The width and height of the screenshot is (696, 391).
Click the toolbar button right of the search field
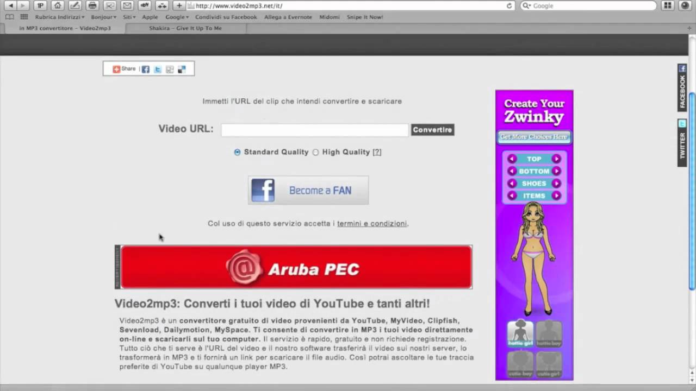tap(668, 5)
